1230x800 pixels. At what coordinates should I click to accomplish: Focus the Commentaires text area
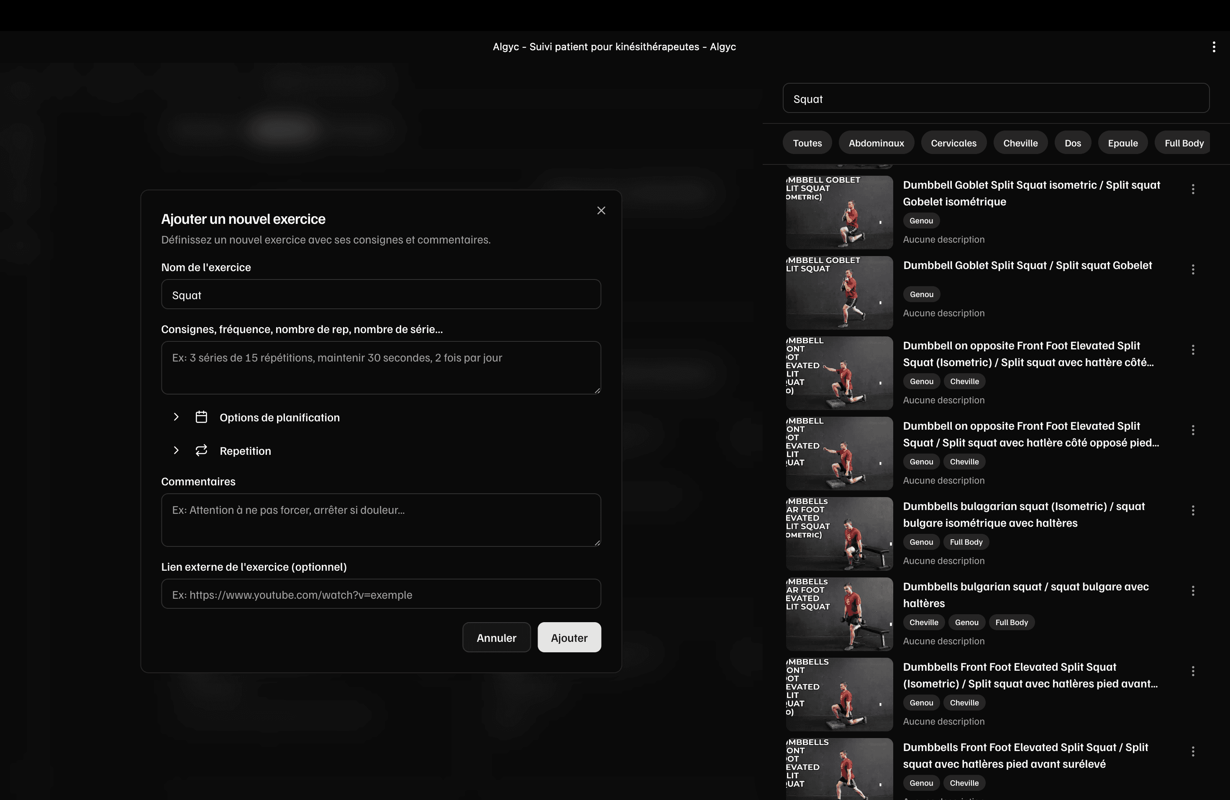[381, 520]
